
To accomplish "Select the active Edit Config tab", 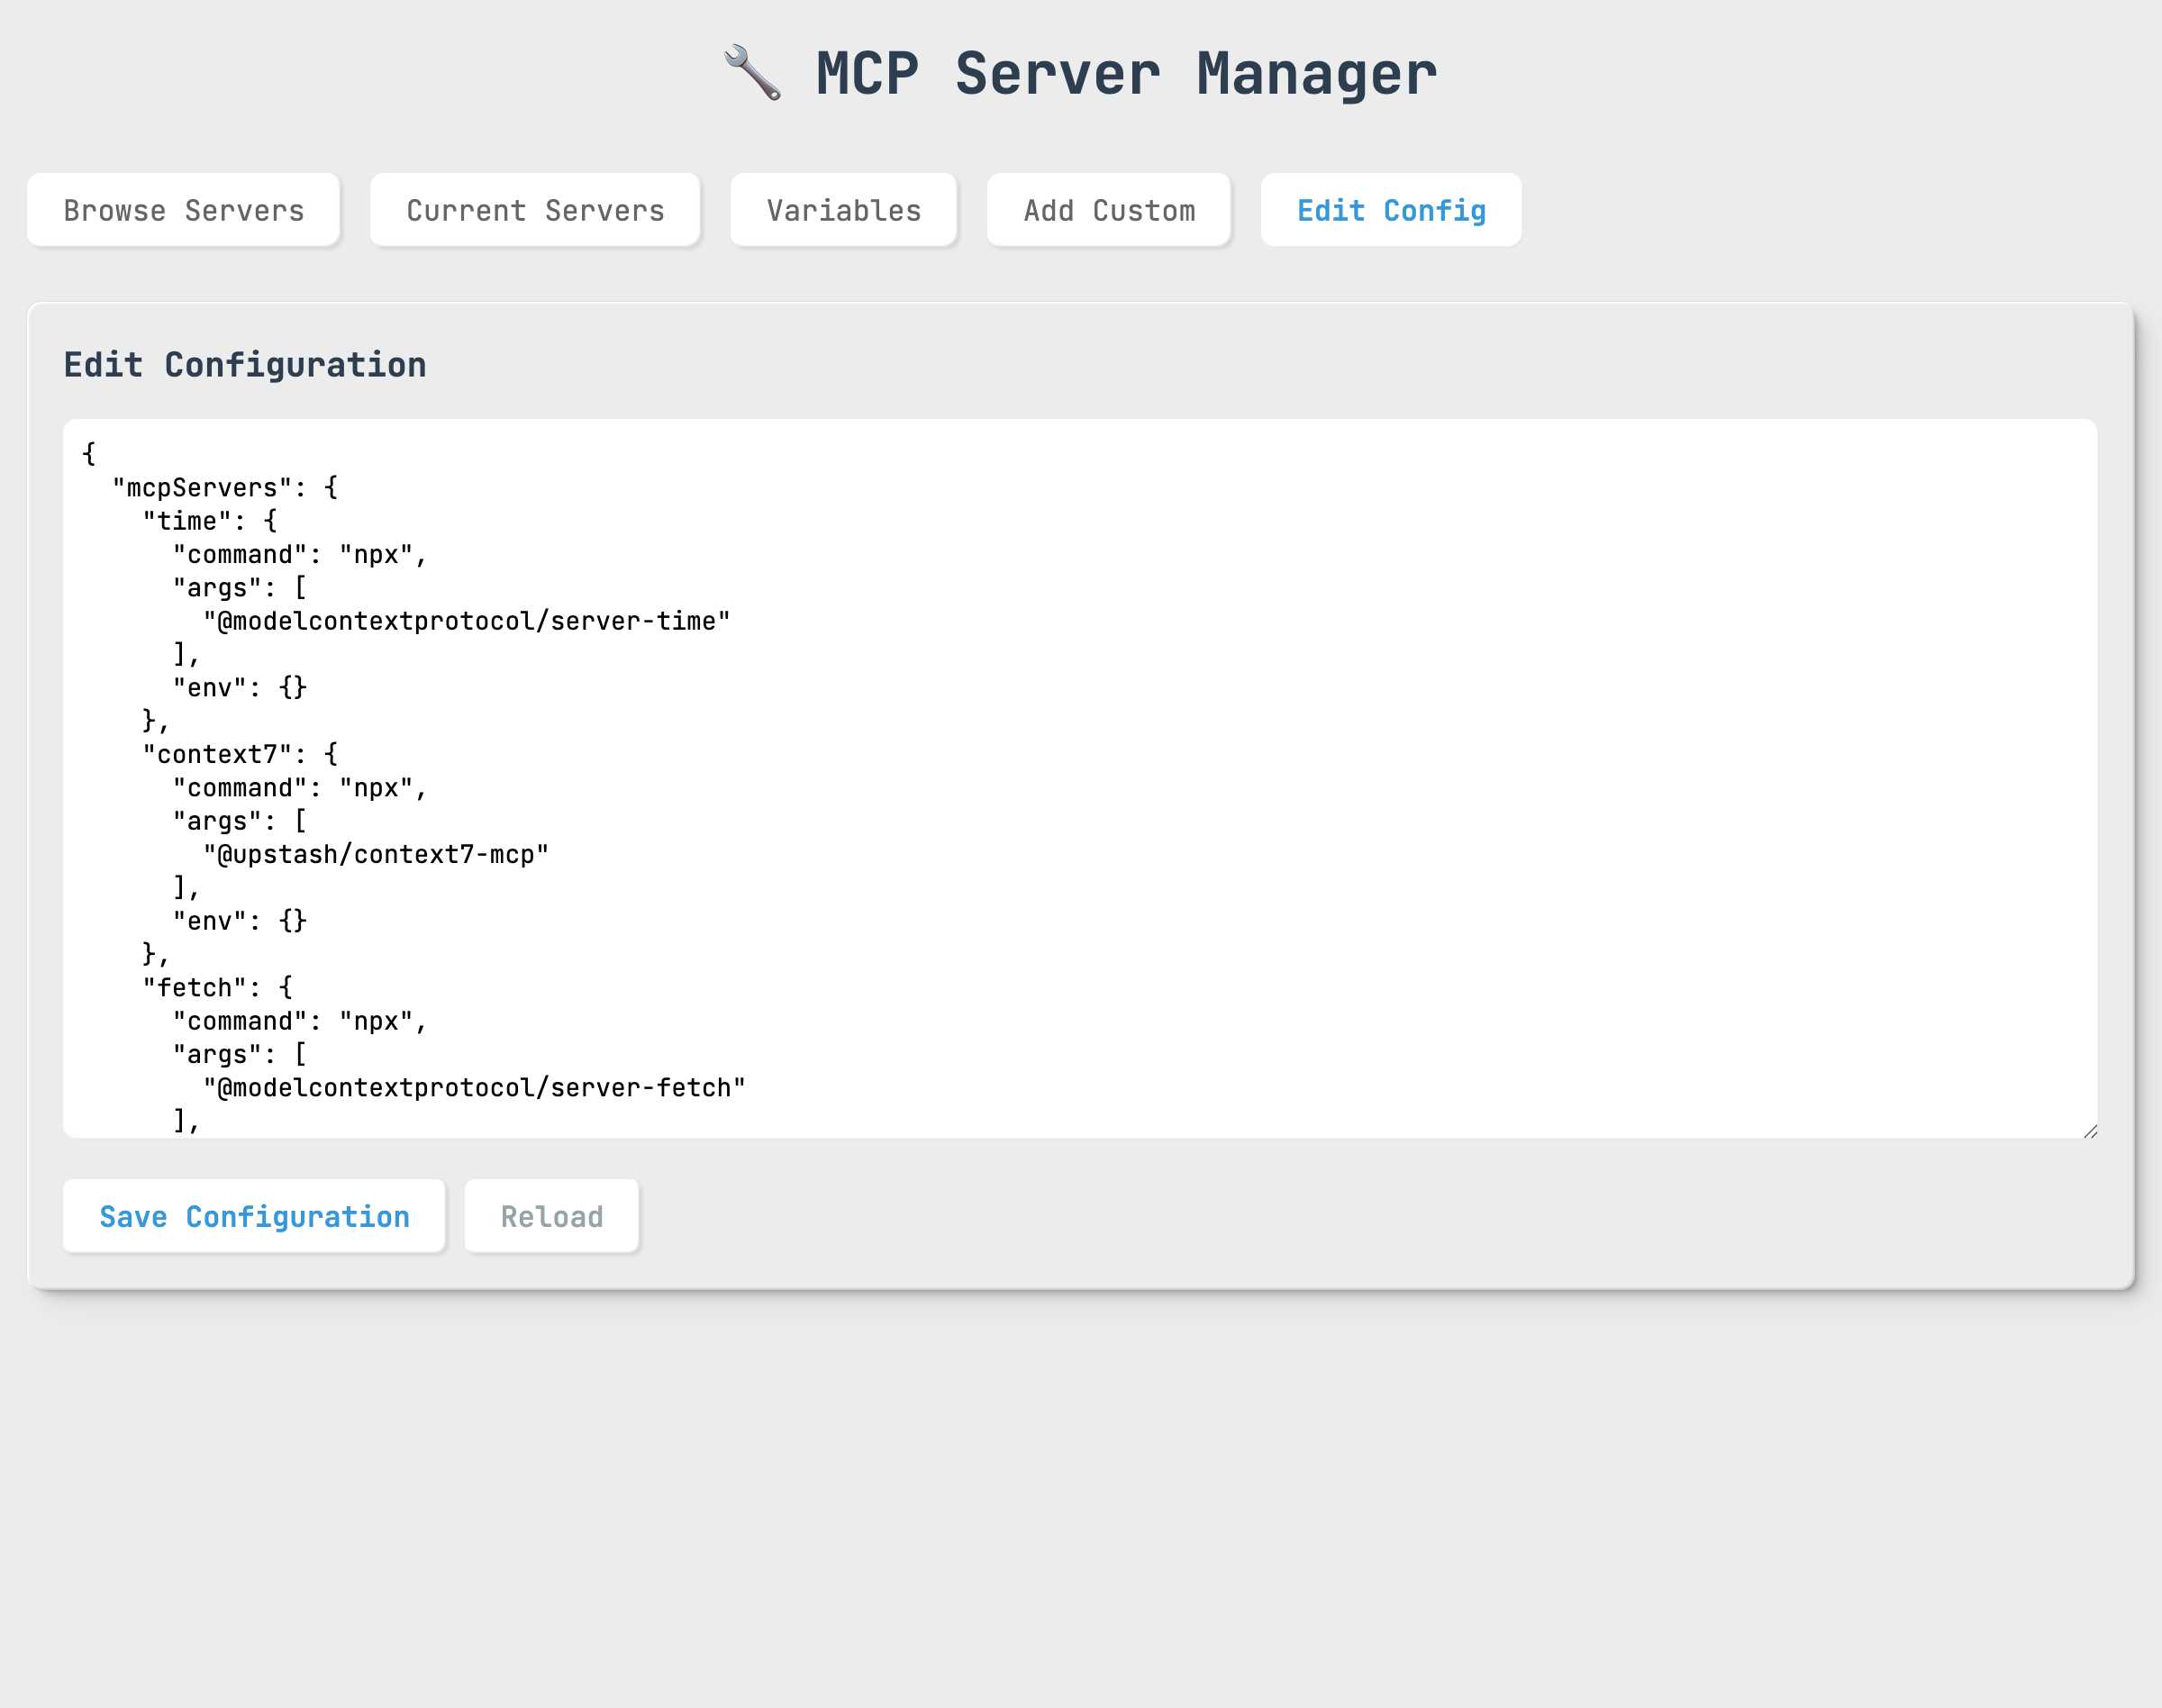I will coord(1391,210).
